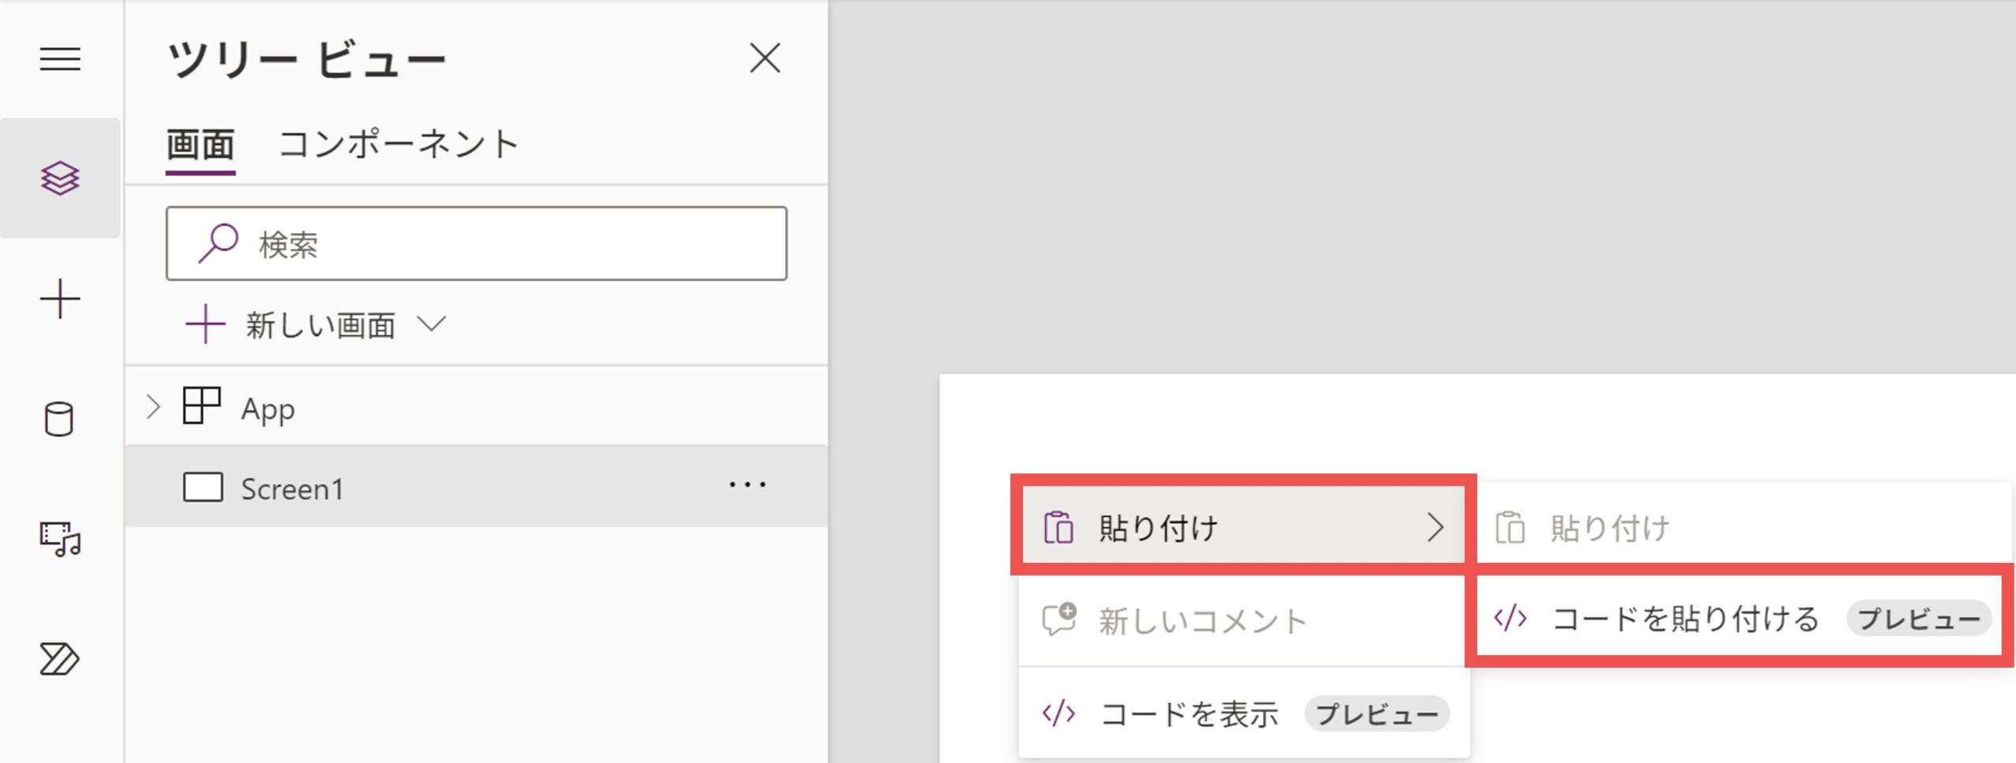Screen dimensions: 2016x763
Task: Click the App grid icon
Action: (x=202, y=406)
